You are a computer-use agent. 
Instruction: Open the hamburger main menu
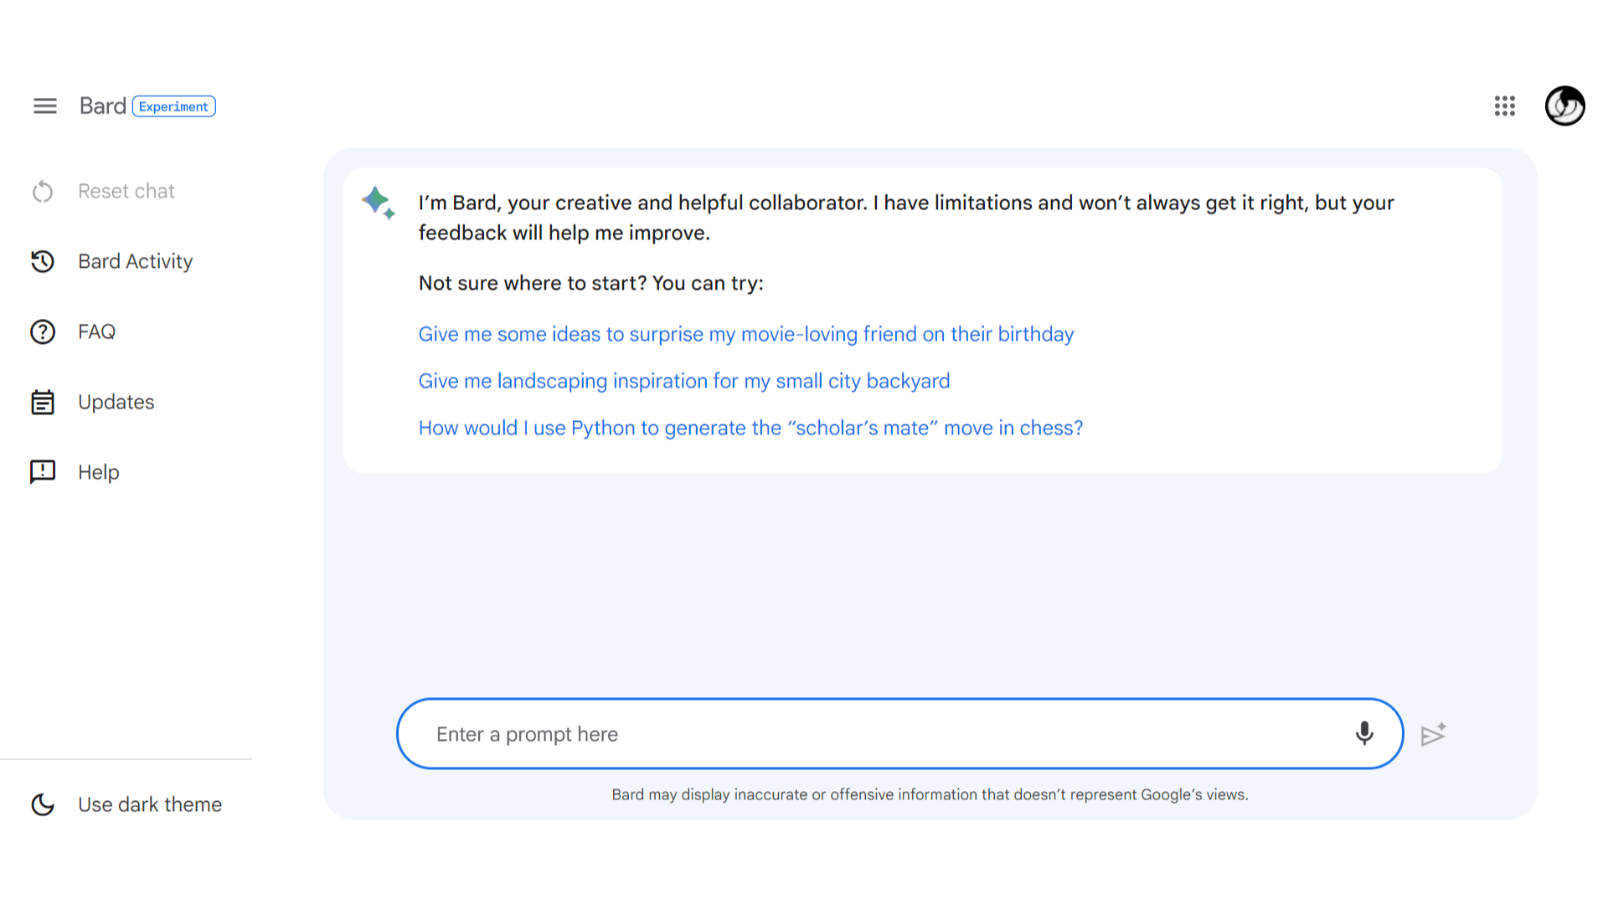[45, 106]
